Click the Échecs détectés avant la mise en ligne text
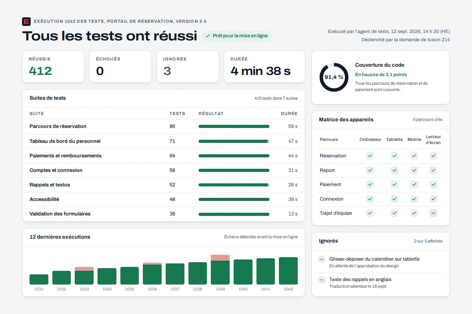The width and height of the screenshot is (472, 314). coord(261,237)
